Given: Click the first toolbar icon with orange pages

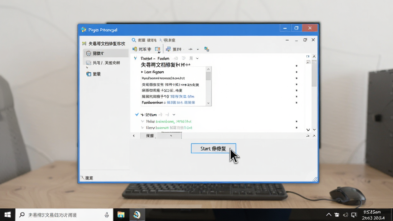Looking at the screenshot, I should point(135,49).
